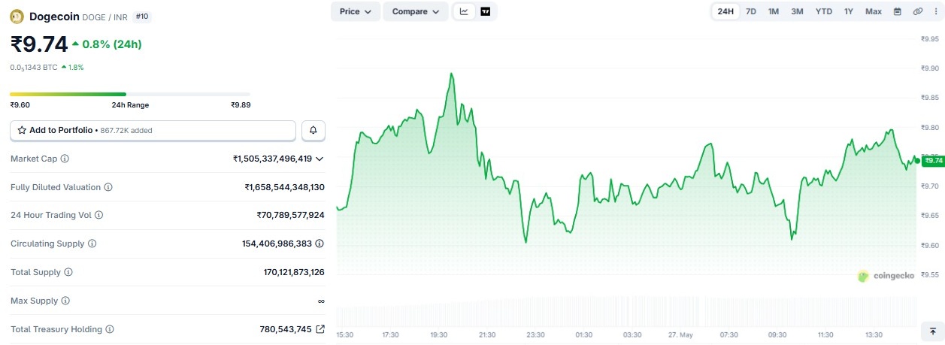This screenshot has height=345, width=945.
Task: Click the 24h Range progress bar
Action: [x=130, y=94]
